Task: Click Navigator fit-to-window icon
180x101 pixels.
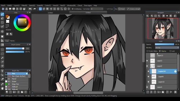Action: [156, 16]
